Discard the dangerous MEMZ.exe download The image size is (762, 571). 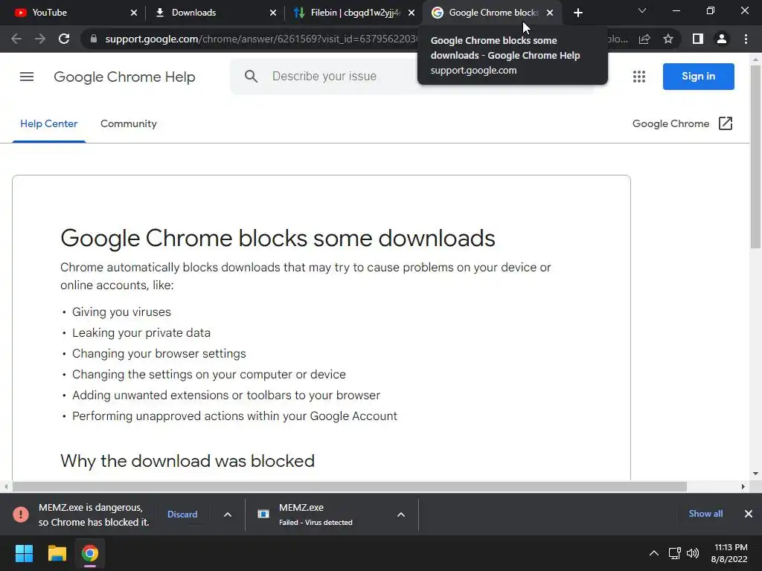pyautogui.click(x=182, y=514)
